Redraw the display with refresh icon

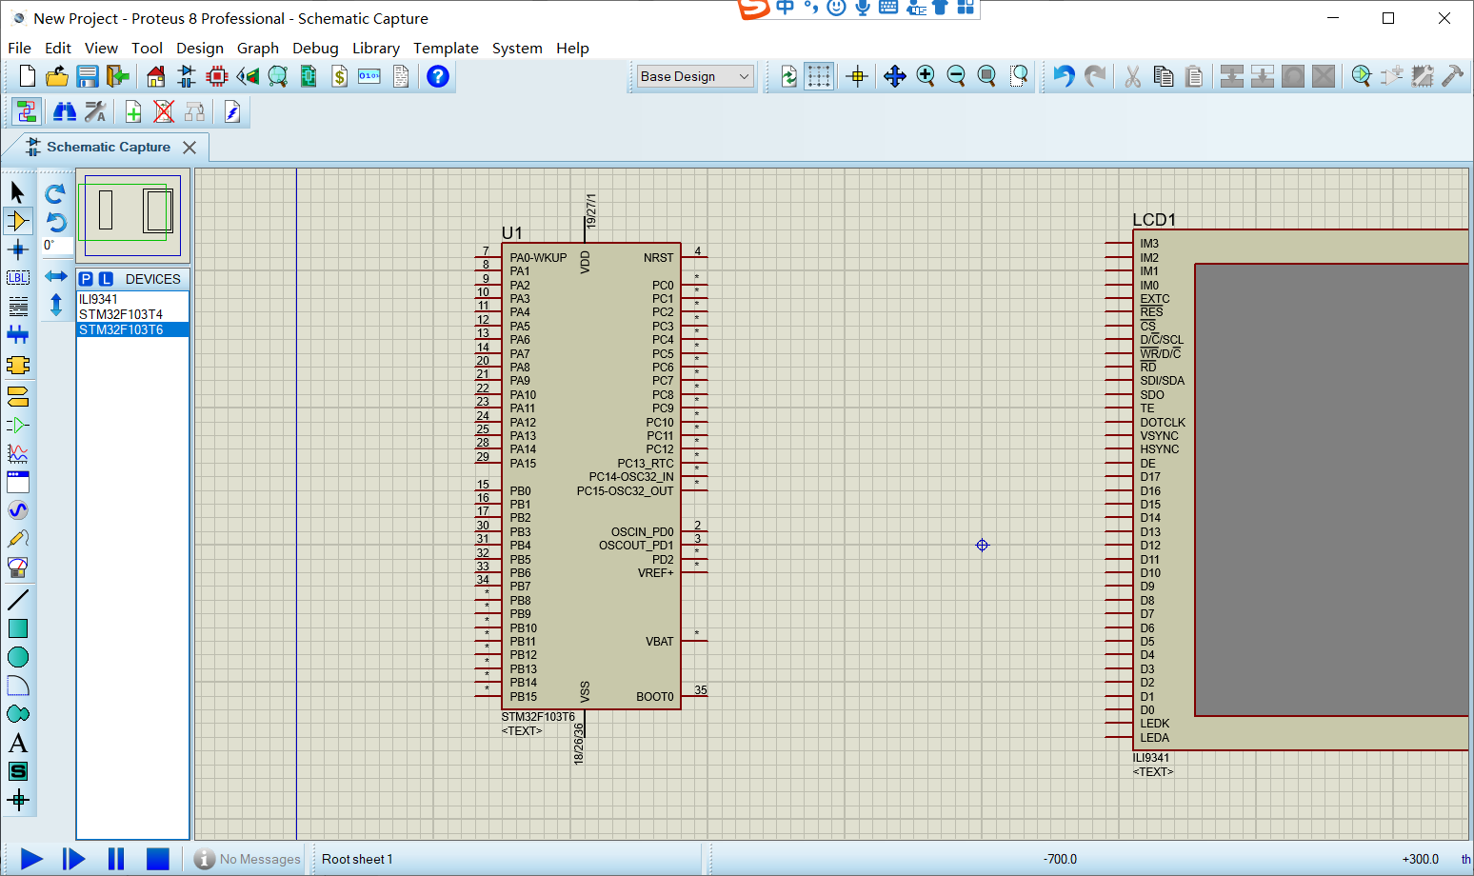coord(788,76)
